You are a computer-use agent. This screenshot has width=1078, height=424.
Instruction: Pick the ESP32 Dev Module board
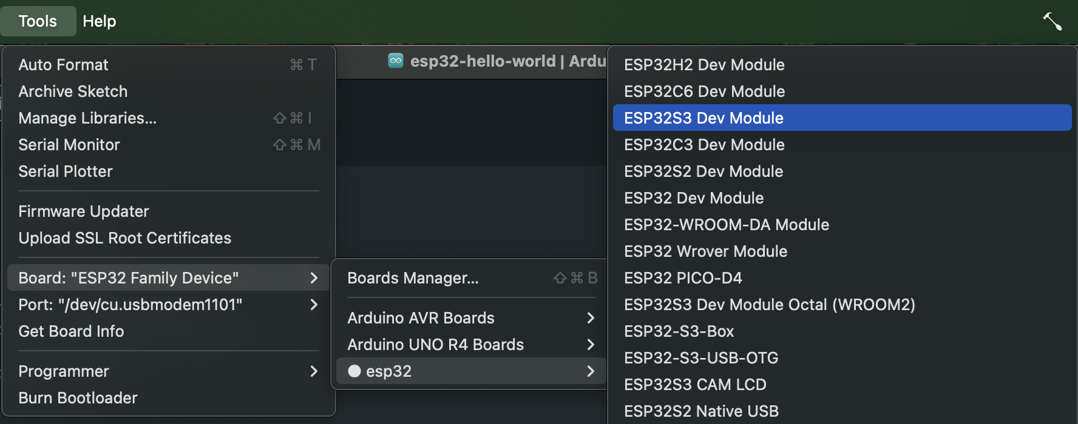(842, 198)
